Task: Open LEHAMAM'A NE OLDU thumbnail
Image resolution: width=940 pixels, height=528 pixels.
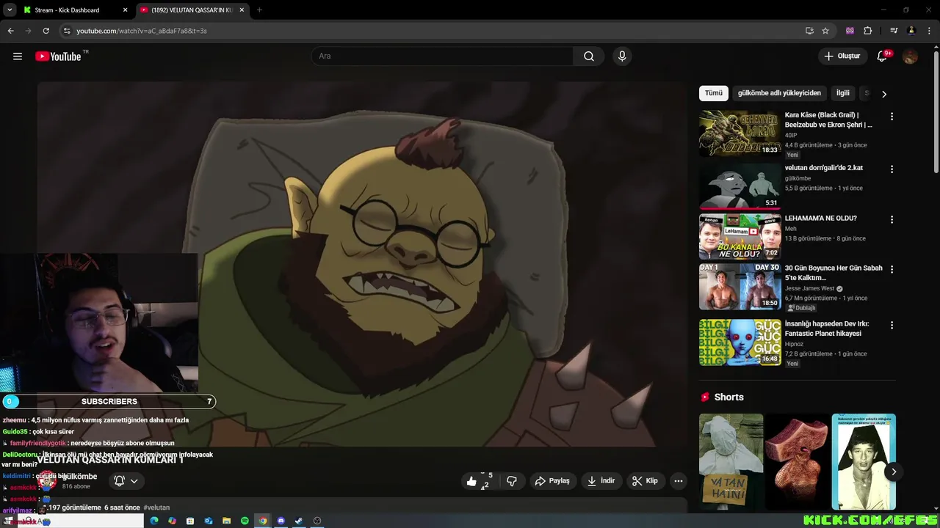Action: (740, 237)
